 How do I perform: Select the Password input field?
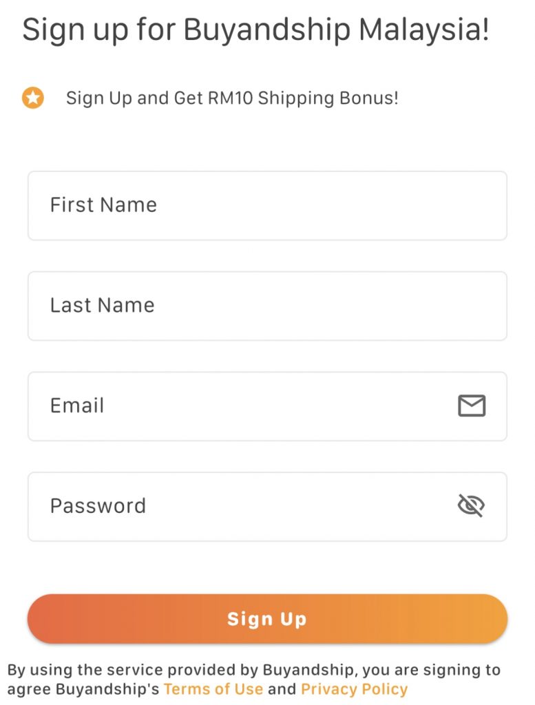(x=267, y=506)
